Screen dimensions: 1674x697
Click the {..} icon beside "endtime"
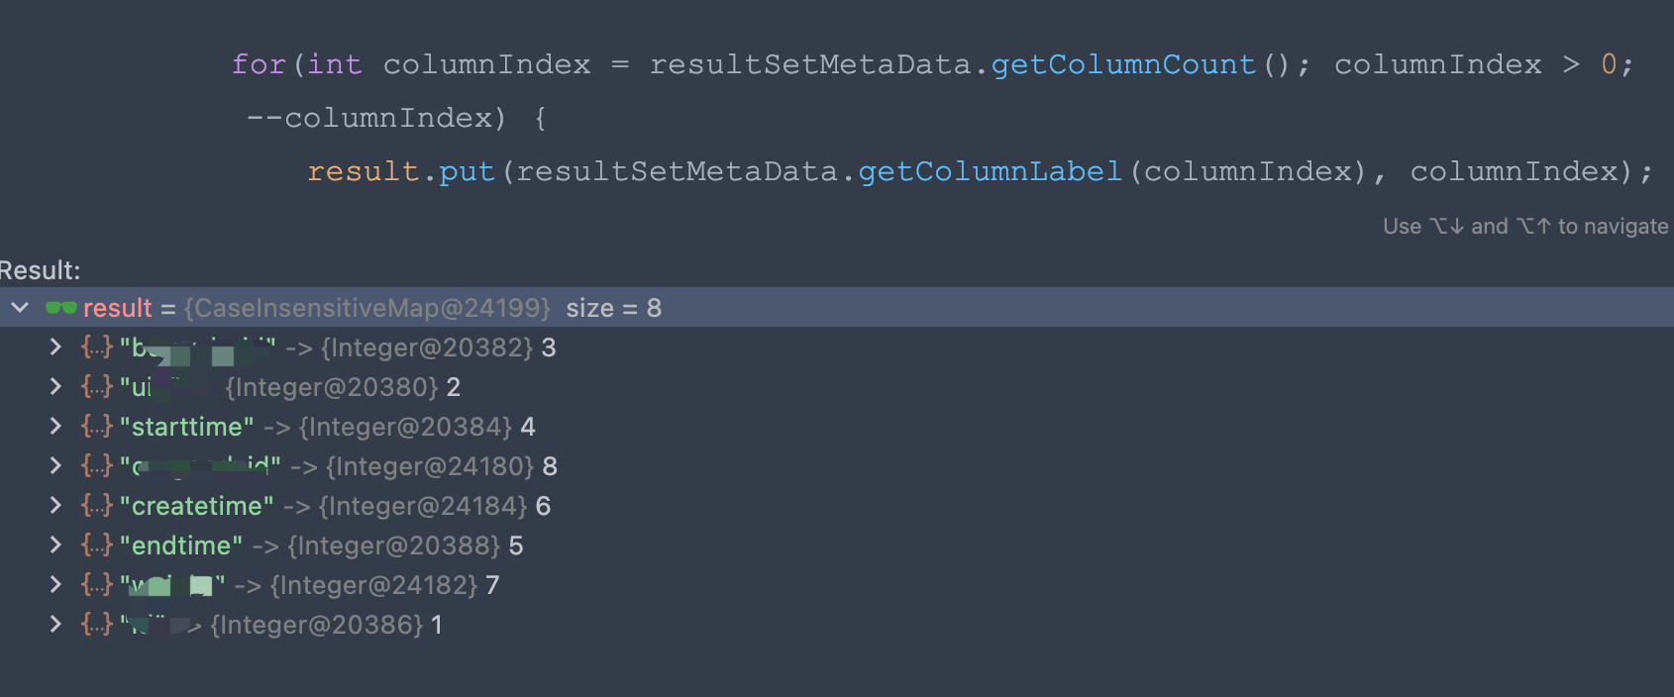pos(95,545)
